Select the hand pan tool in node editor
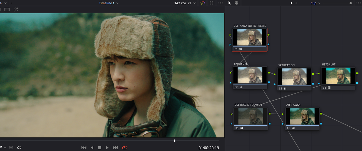The height and width of the screenshot is (151, 362). tap(236, 3)
